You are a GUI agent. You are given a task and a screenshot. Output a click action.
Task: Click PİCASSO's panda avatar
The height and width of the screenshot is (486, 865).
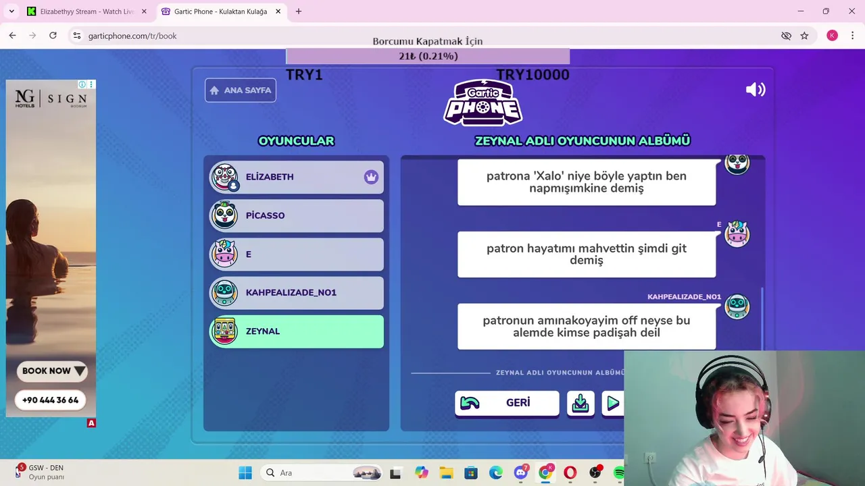point(224,215)
